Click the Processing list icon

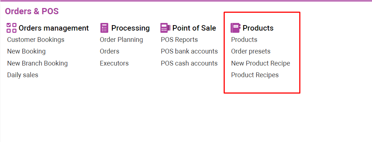tap(105, 28)
